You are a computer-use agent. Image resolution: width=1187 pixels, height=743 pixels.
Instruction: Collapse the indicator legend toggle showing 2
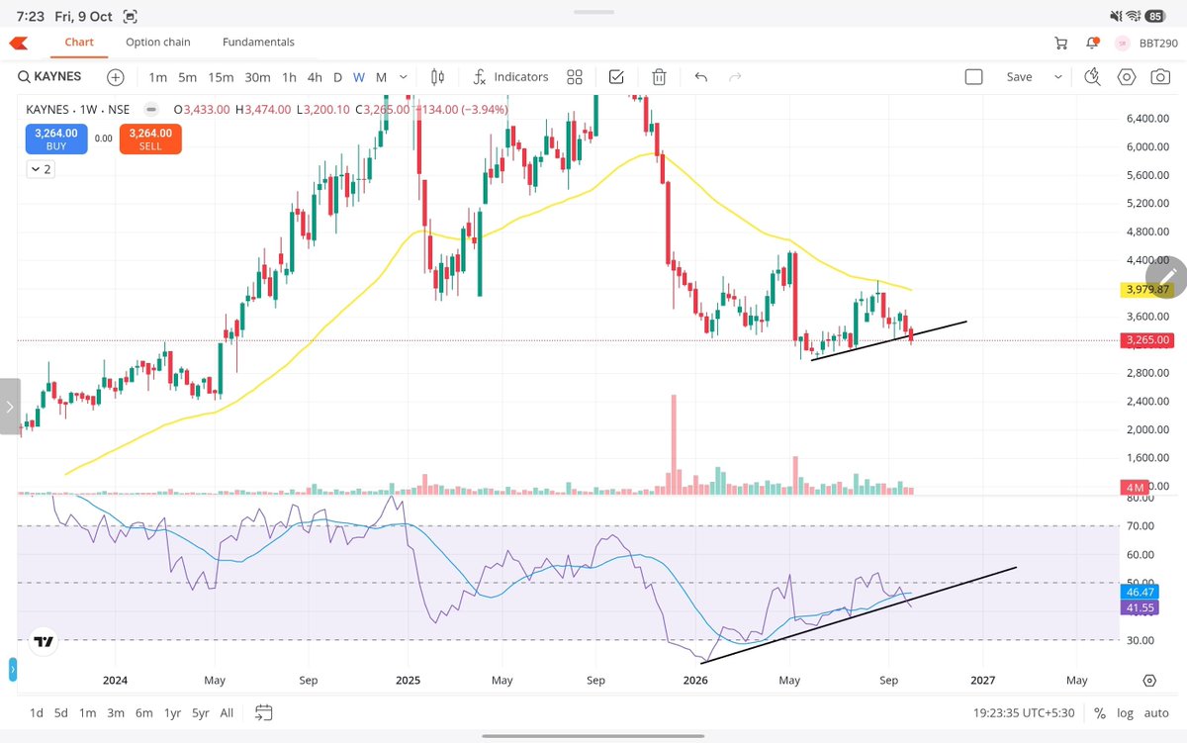pos(41,169)
